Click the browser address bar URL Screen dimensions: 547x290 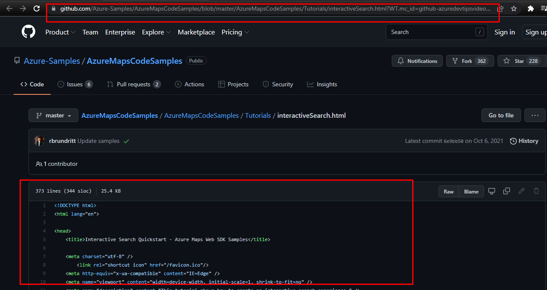click(275, 9)
